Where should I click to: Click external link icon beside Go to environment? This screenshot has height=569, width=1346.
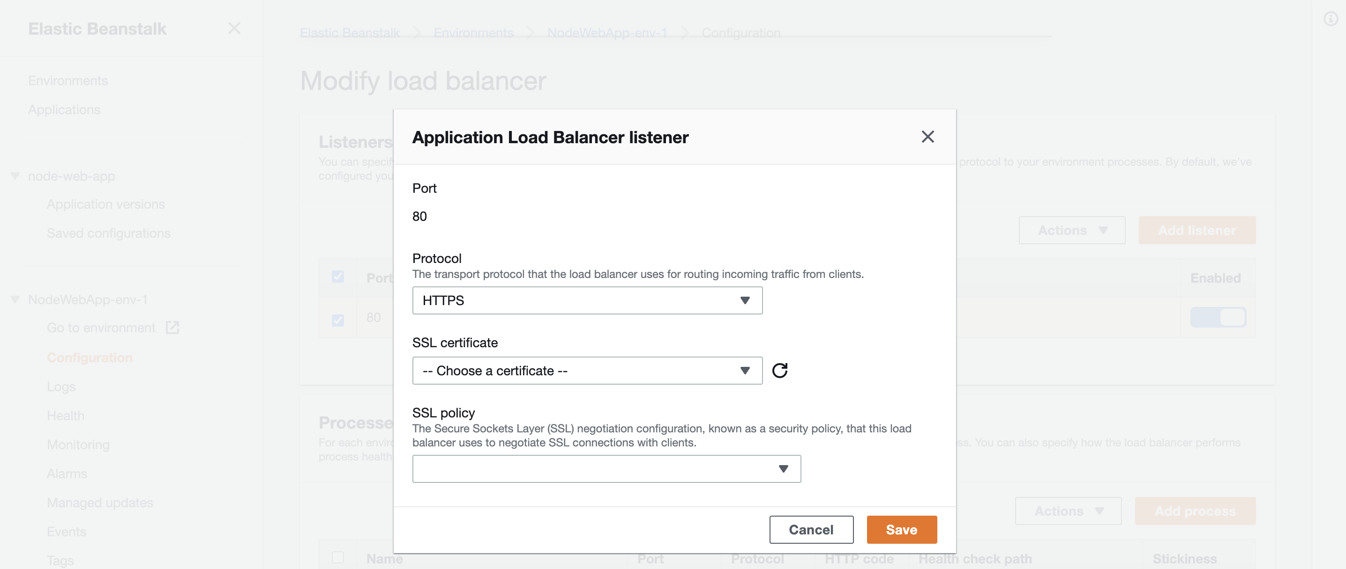tap(172, 328)
